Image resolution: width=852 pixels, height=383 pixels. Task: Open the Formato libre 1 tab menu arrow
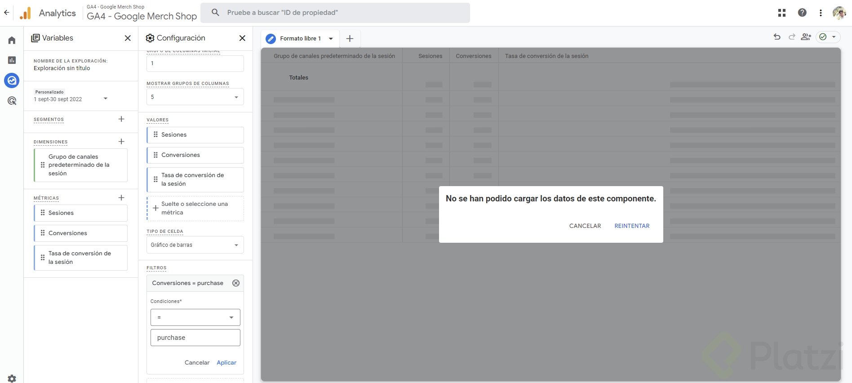[x=331, y=39]
